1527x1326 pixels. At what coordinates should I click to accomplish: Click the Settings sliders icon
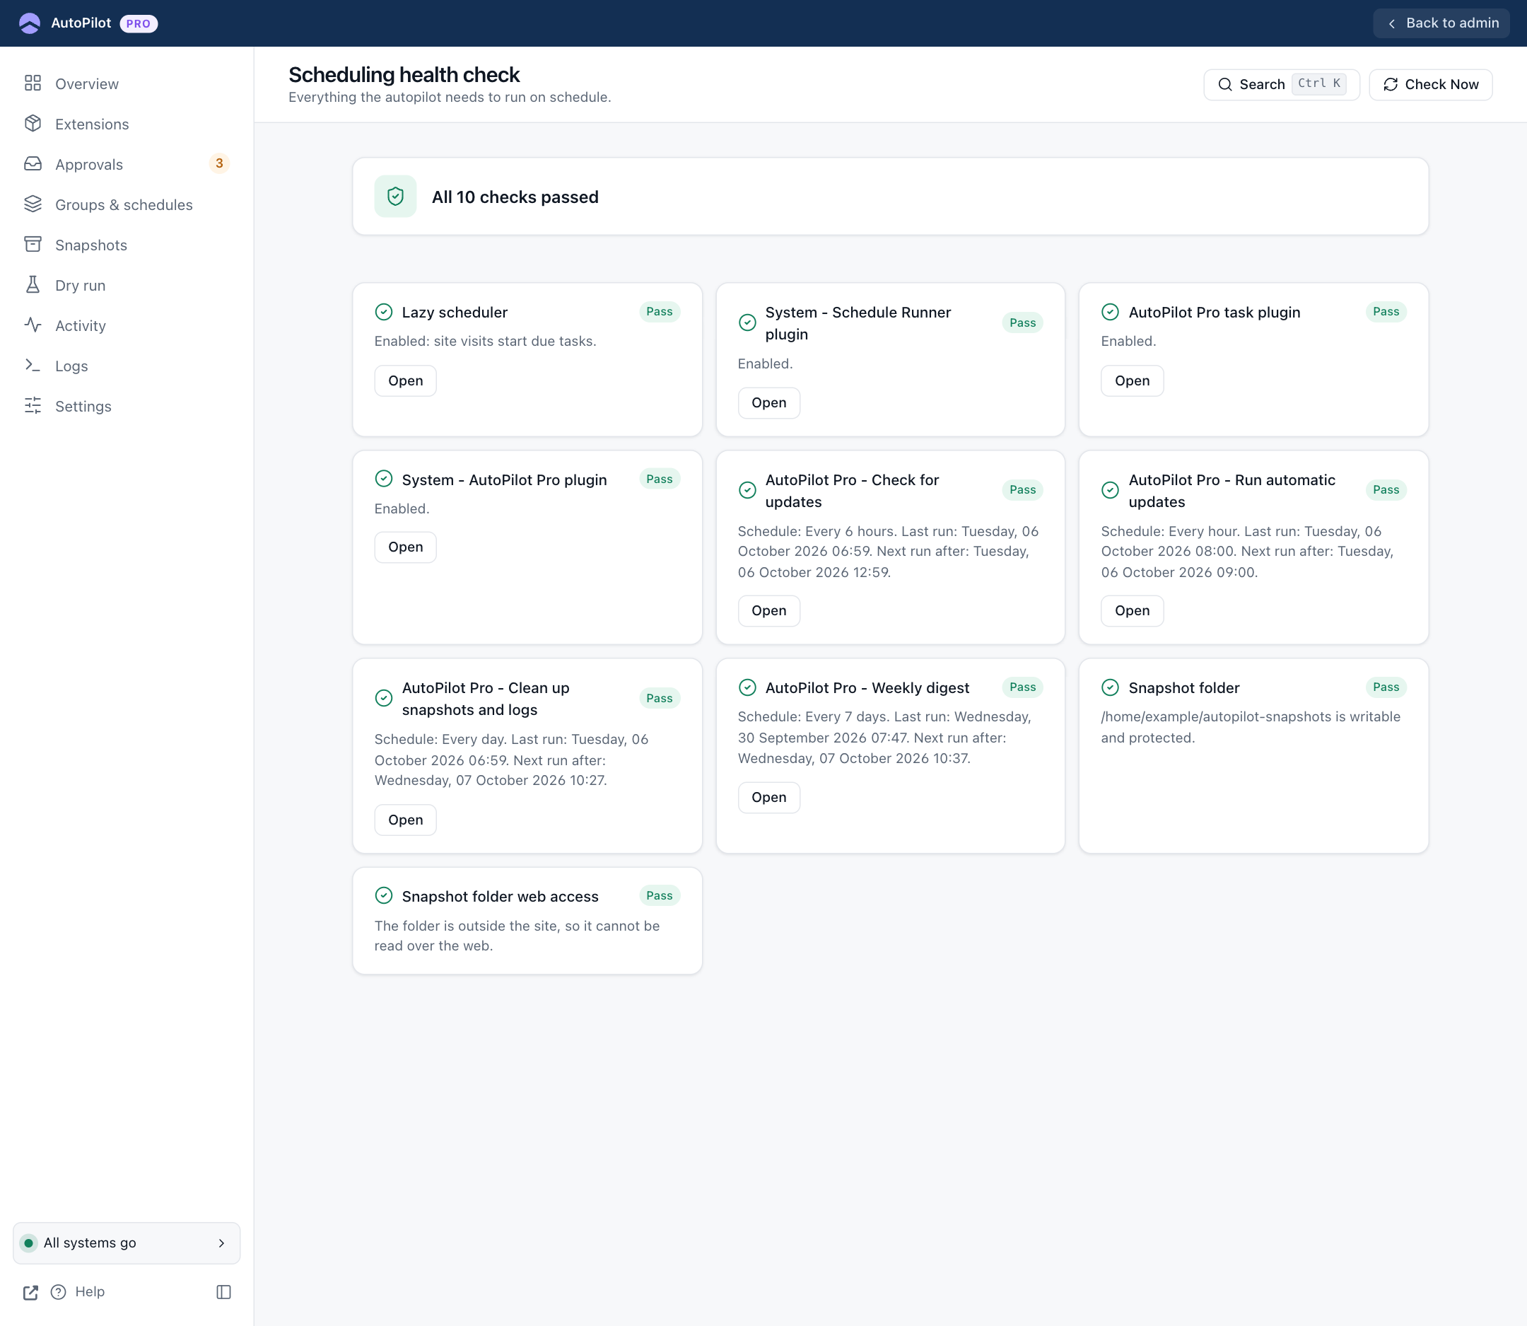[x=33, y=405]
